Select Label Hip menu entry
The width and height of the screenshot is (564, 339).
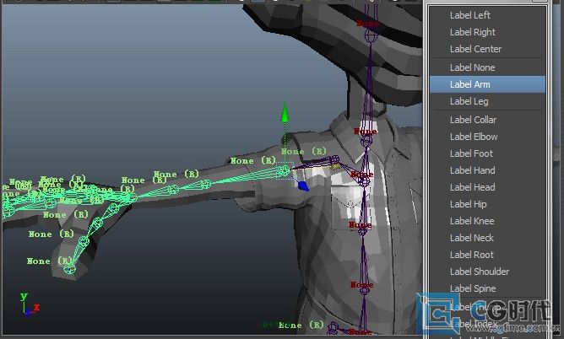(x=487, y=204)
